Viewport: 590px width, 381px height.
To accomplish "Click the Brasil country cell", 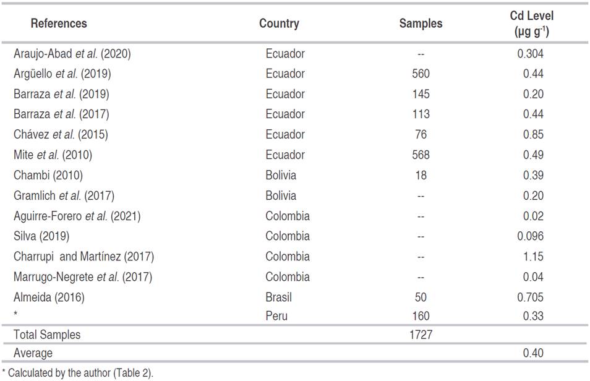I will pos(279,297).
